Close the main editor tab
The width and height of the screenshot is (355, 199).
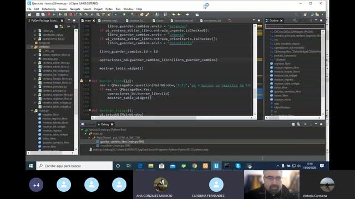tap(94, 20)
